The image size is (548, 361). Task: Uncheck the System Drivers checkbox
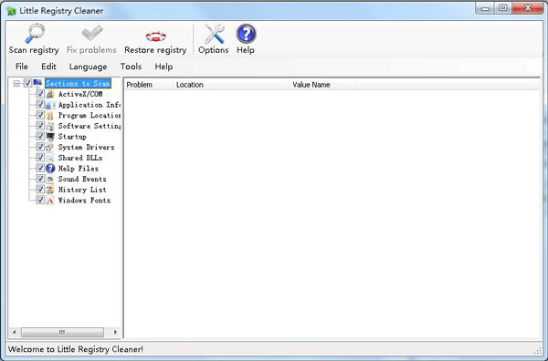coord(40,147)
